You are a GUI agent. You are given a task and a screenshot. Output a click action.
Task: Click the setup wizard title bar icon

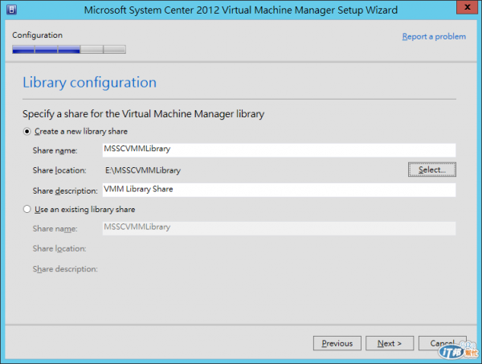click(10, 9)
